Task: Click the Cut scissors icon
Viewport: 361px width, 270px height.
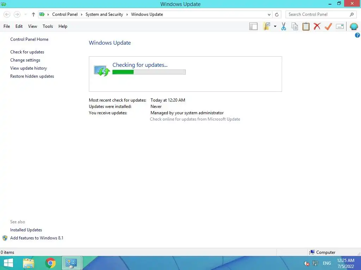Action: point(283,26)
